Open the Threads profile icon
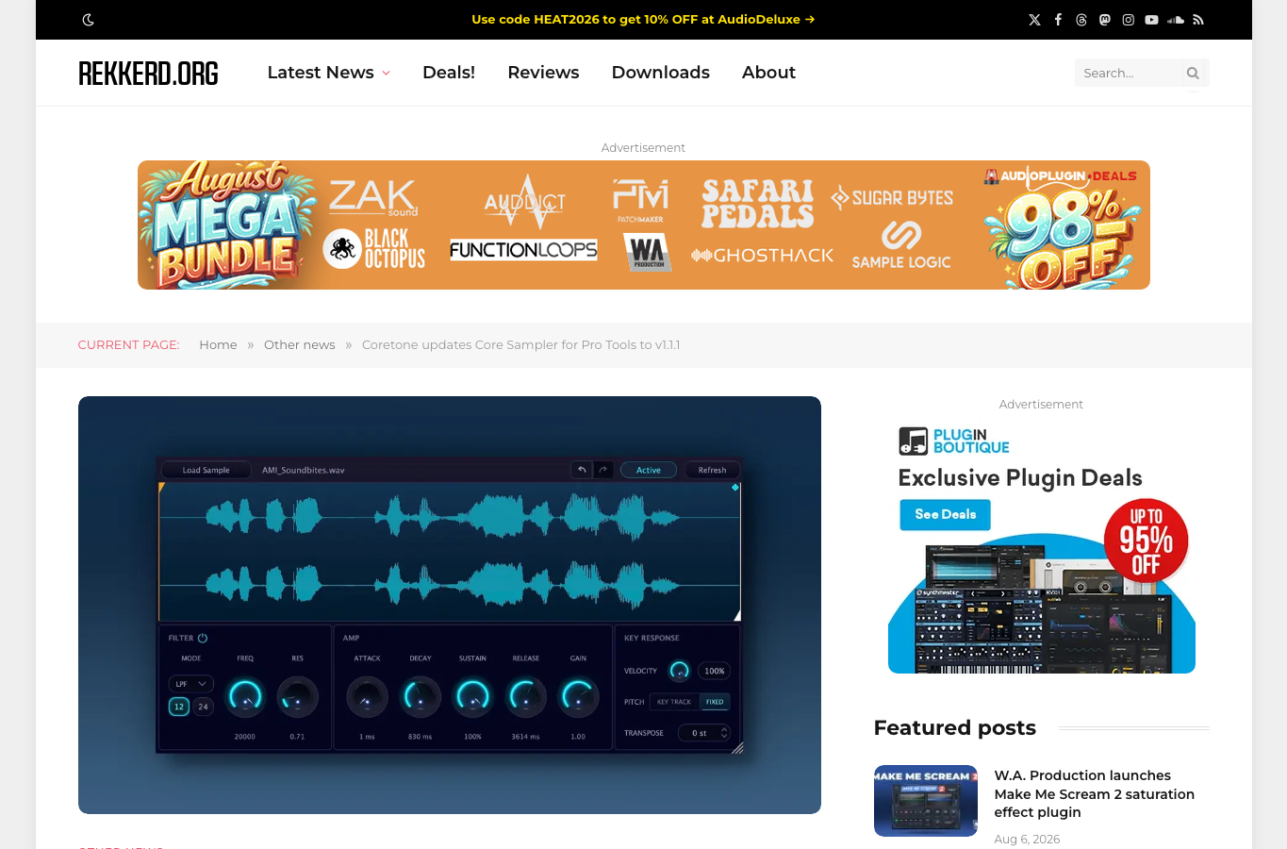The image size is (1287, 849). click(x=1081, y=20)
